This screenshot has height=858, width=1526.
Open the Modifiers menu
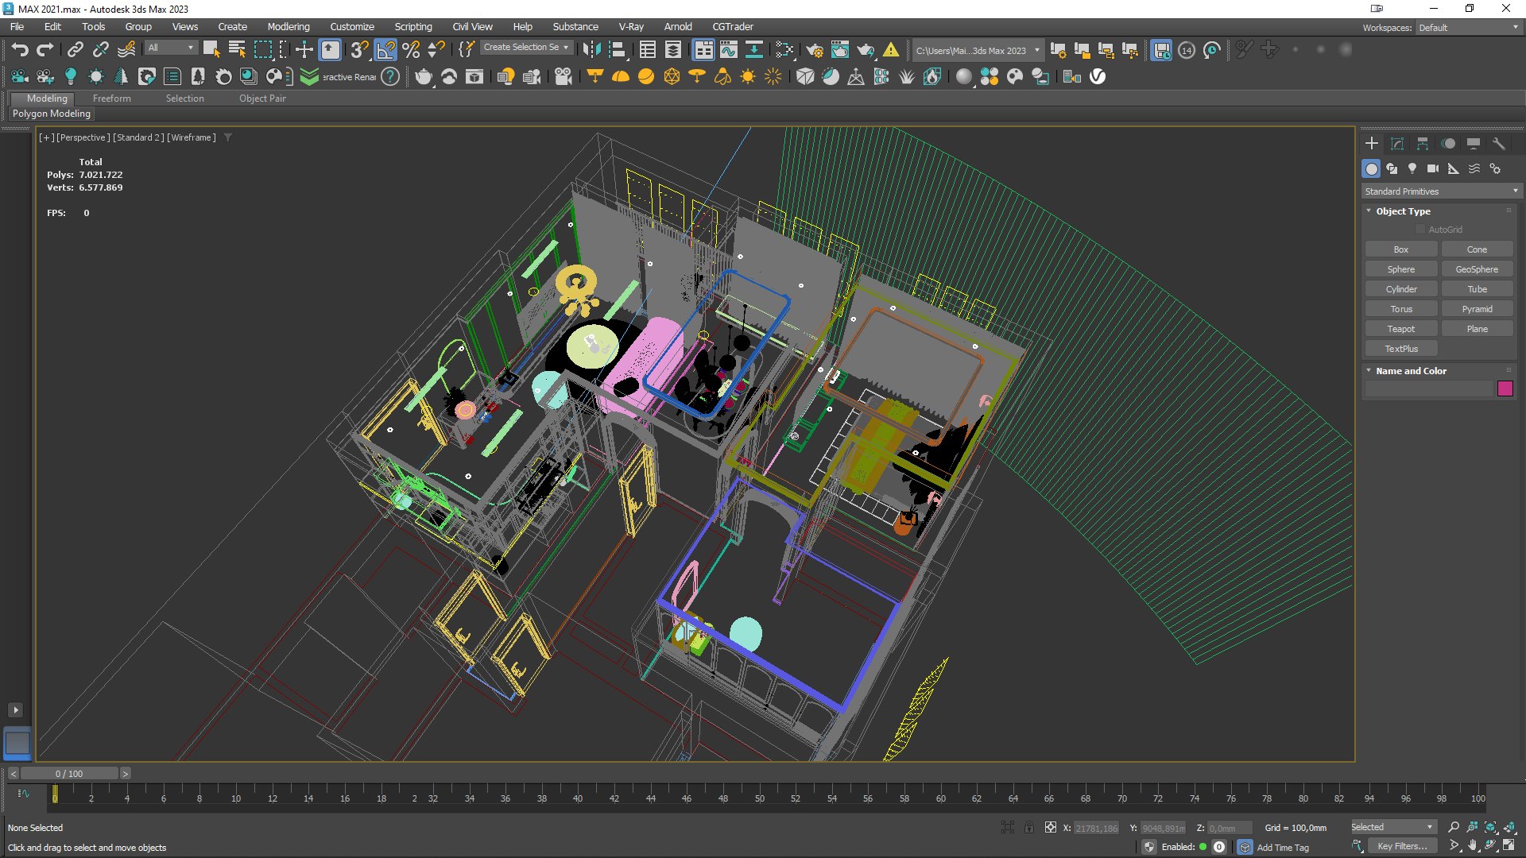[x=288, y=27]
